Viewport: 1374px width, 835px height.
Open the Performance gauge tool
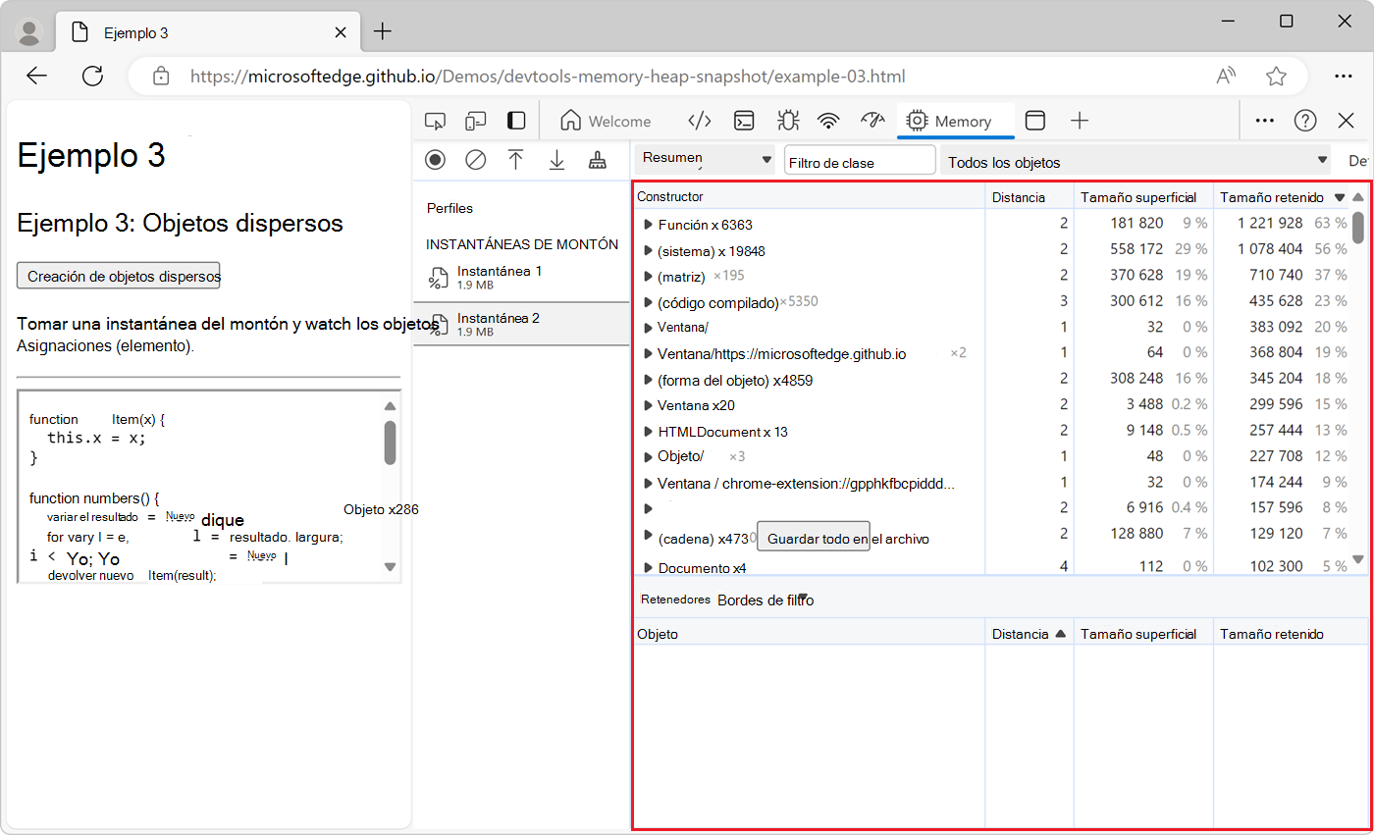pos(872,121)
